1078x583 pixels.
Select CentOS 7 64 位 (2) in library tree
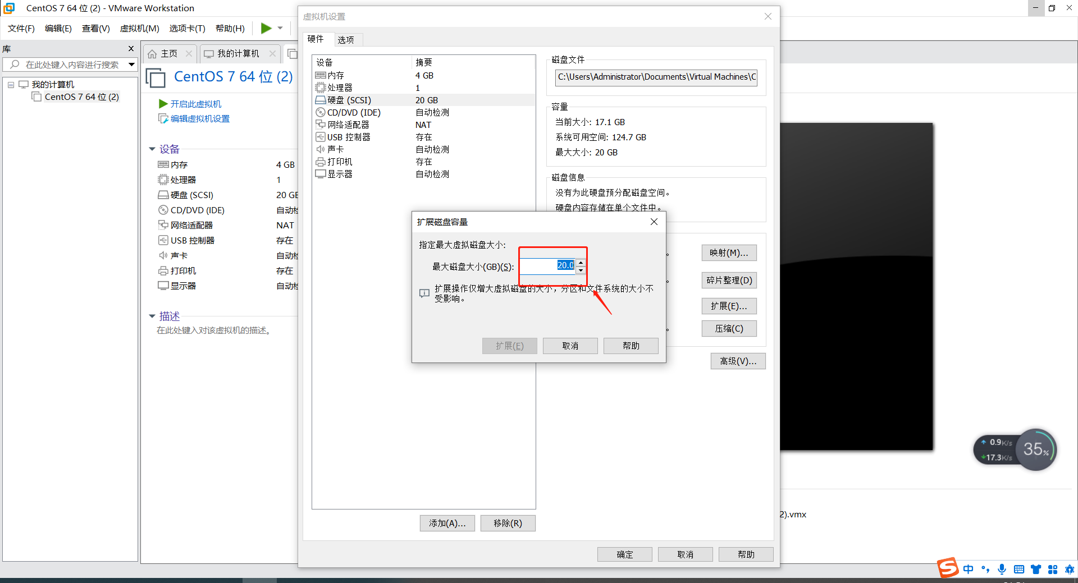(81, 97)
